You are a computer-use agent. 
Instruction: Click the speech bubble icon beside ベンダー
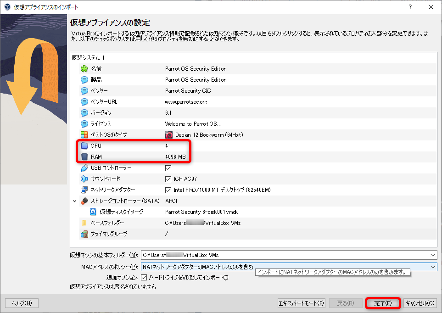coord(84,91)
